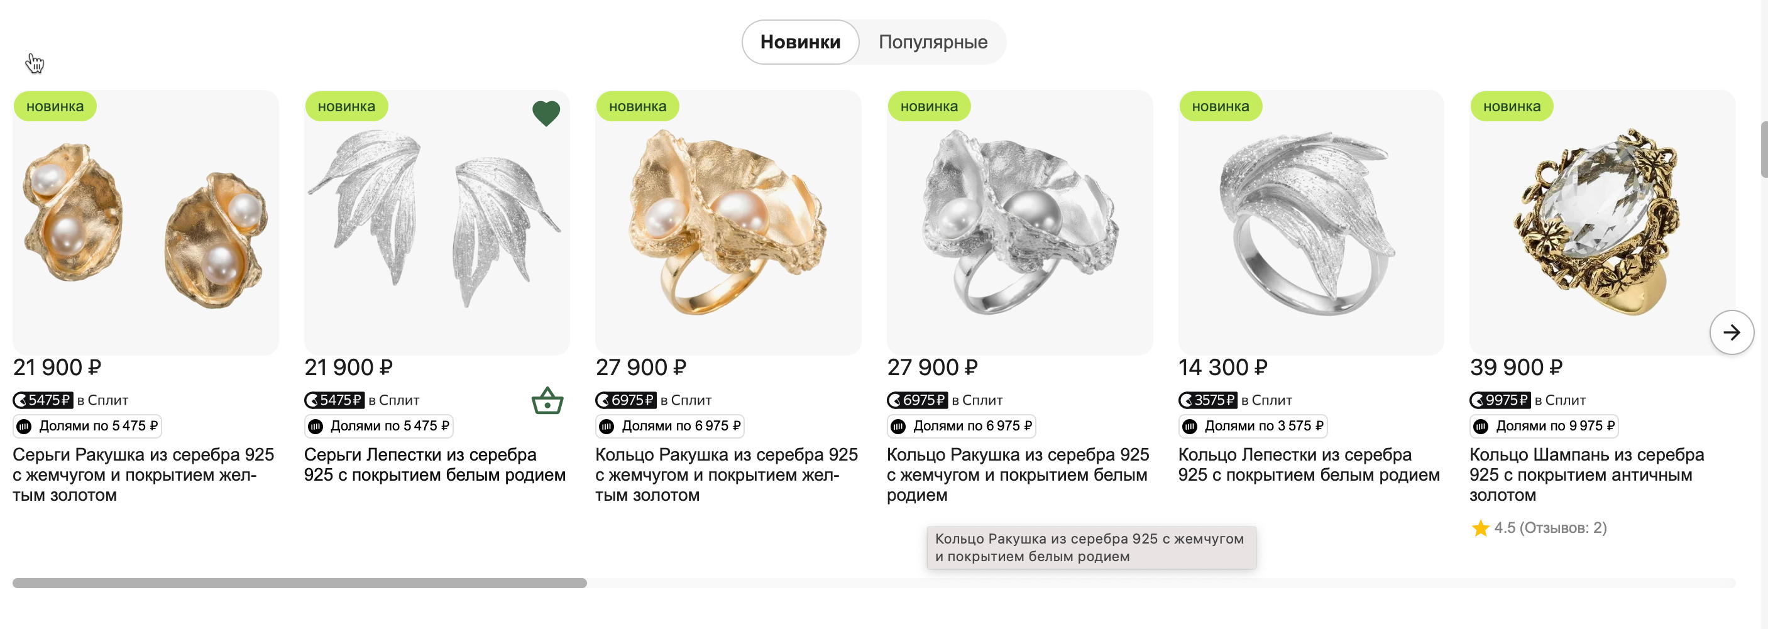This screenshot has height=629, width=1768.
Task: Click the новинка badge on the Лепестки ring
Action: (1219, 106)
